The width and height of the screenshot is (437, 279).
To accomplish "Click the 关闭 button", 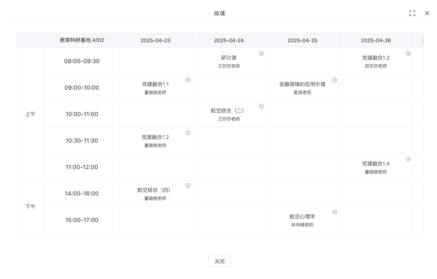I will pyautogui.click(x=220, y=261).
